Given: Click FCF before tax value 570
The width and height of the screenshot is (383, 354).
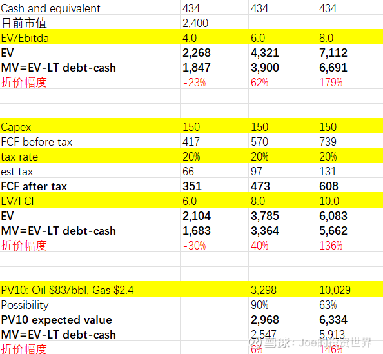Looking at the screenshot, I should (282, 142).
